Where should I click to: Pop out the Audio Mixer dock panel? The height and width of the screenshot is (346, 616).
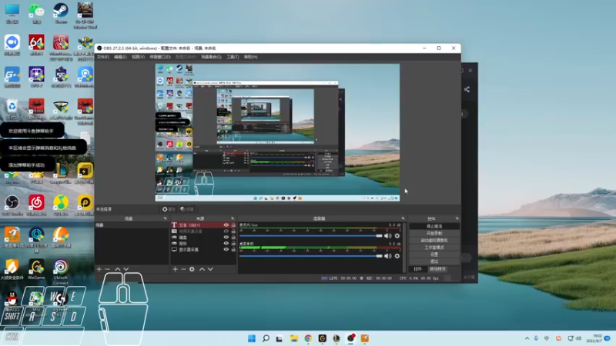point(403,218)
